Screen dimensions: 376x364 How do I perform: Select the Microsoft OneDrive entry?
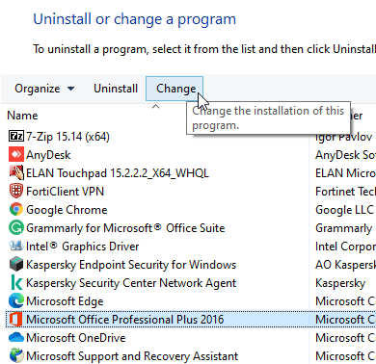coord(76,338)
